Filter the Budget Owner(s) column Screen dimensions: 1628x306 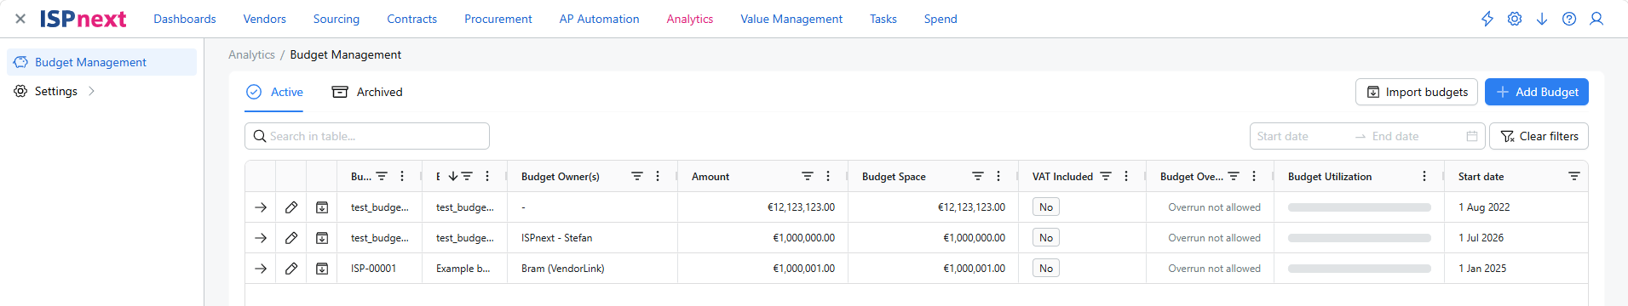[x=637, y=176]
